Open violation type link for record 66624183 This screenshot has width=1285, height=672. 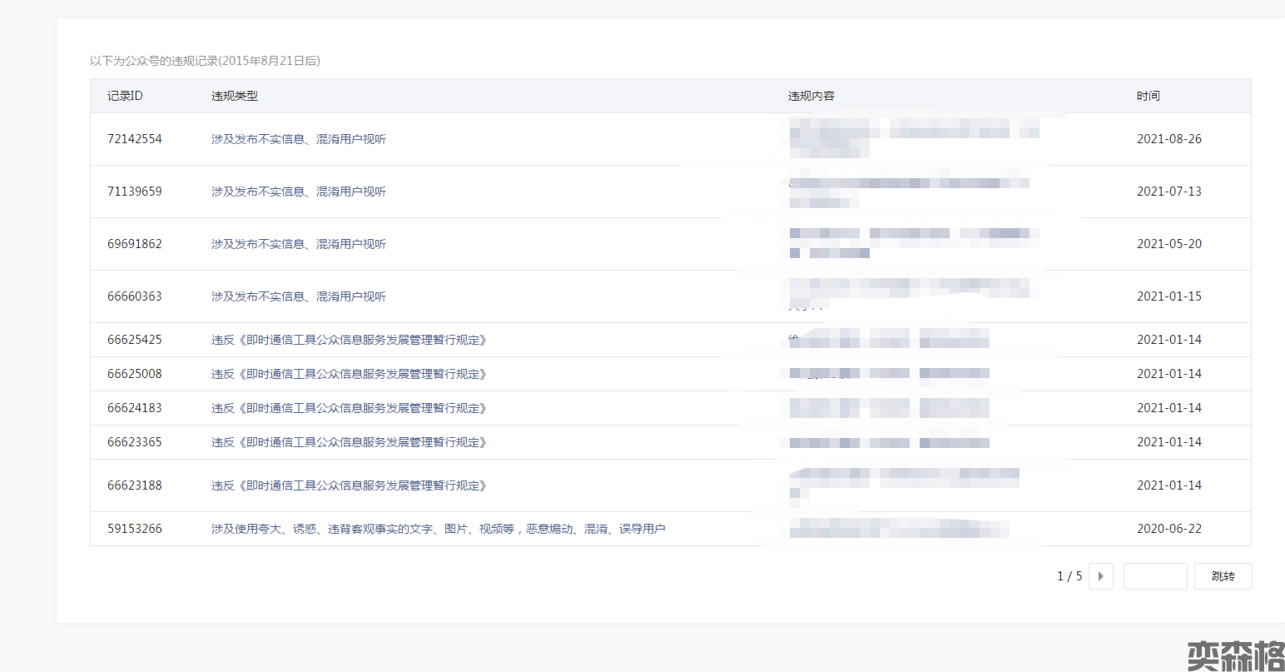pos(348,408)
